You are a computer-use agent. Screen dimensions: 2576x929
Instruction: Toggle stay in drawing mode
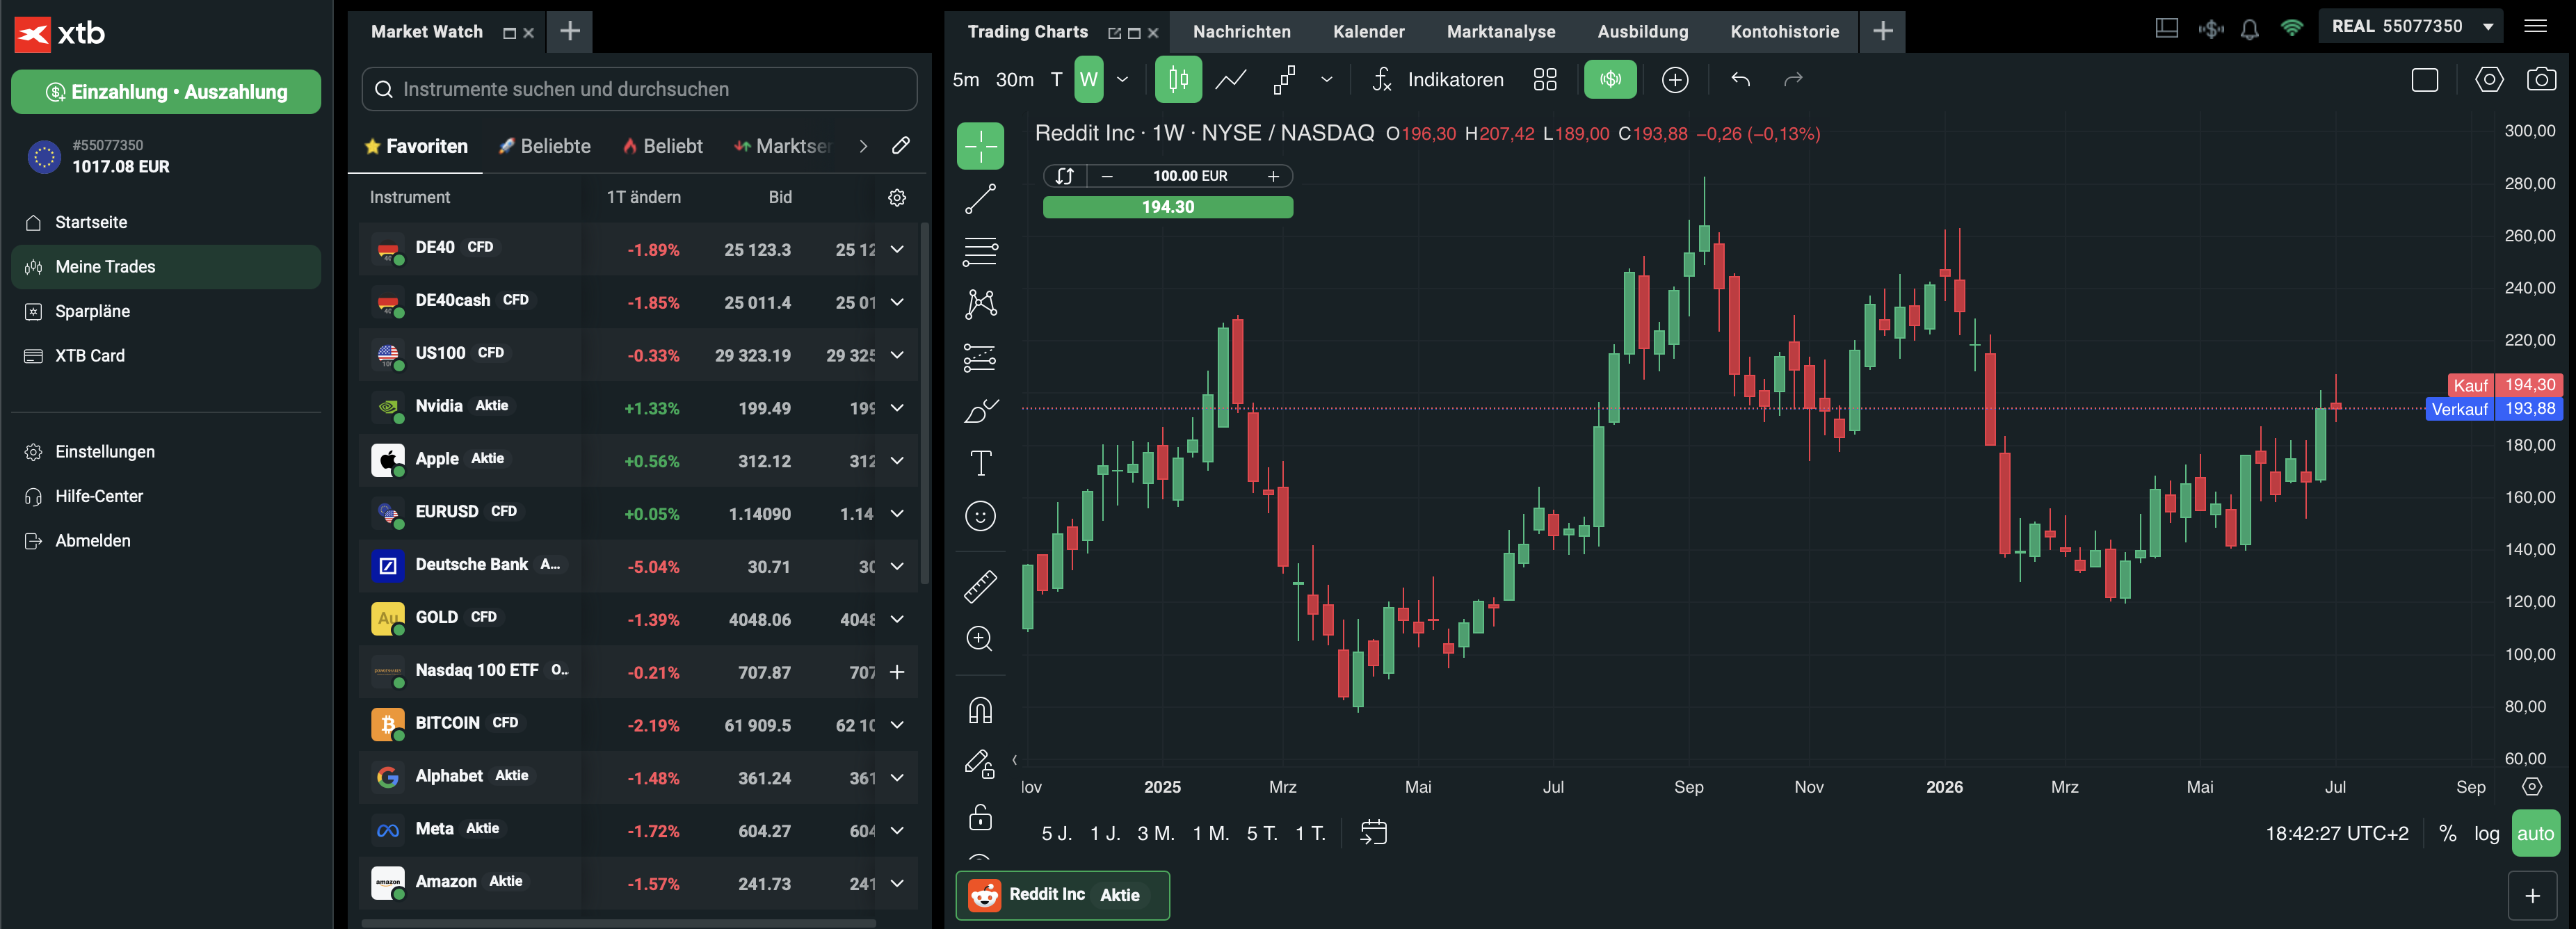[980, 765]
